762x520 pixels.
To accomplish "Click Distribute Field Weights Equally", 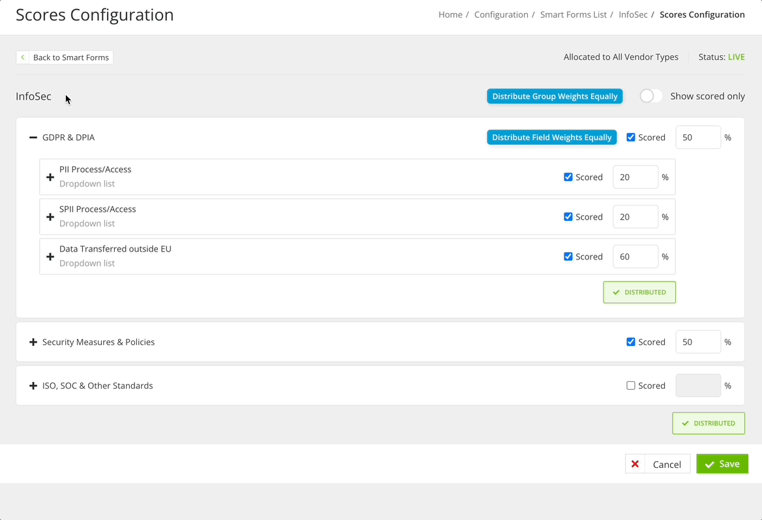I will tap(551, 137).
